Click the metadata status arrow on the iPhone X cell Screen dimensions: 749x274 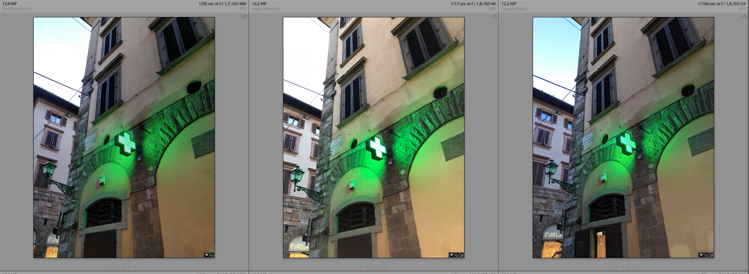(x=494, y=17)
